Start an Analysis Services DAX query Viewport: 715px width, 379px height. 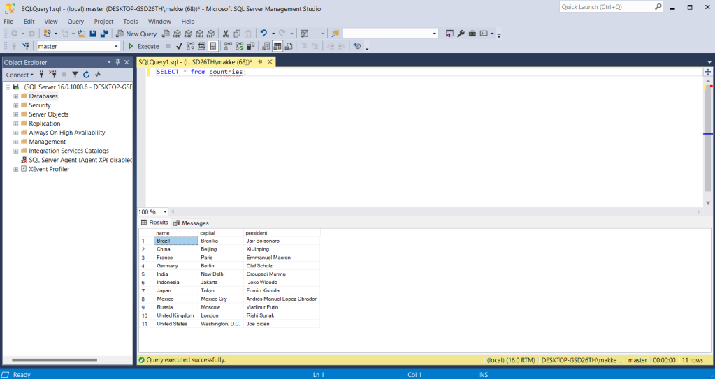210,34
